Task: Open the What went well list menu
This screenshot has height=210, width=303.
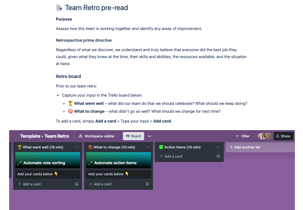Action: click(77, 147)
